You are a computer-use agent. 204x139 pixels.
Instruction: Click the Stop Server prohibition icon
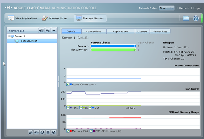[x=54, y=132]
